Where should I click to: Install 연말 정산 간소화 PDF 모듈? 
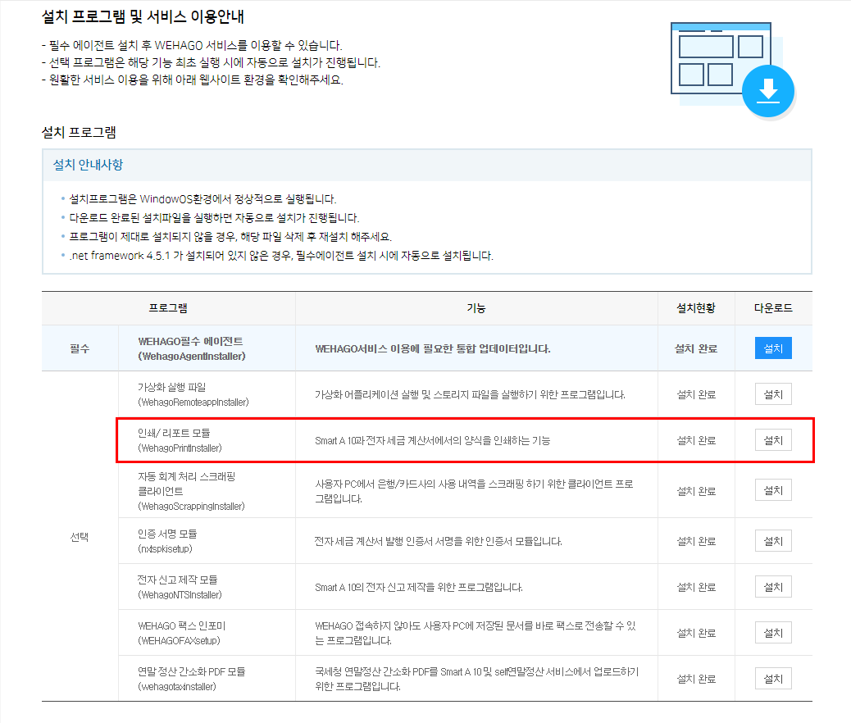772,679
